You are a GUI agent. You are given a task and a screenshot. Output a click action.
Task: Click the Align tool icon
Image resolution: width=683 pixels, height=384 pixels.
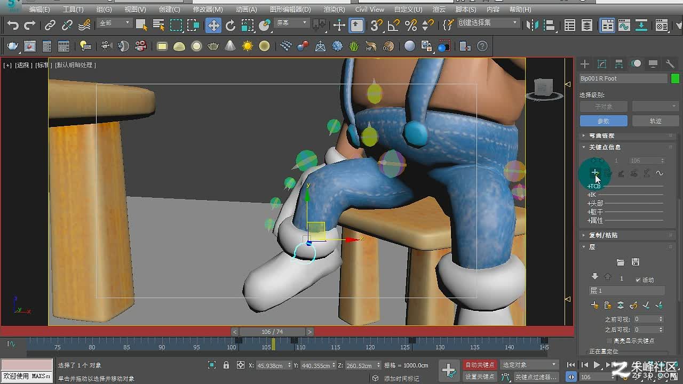coord(550,25)
